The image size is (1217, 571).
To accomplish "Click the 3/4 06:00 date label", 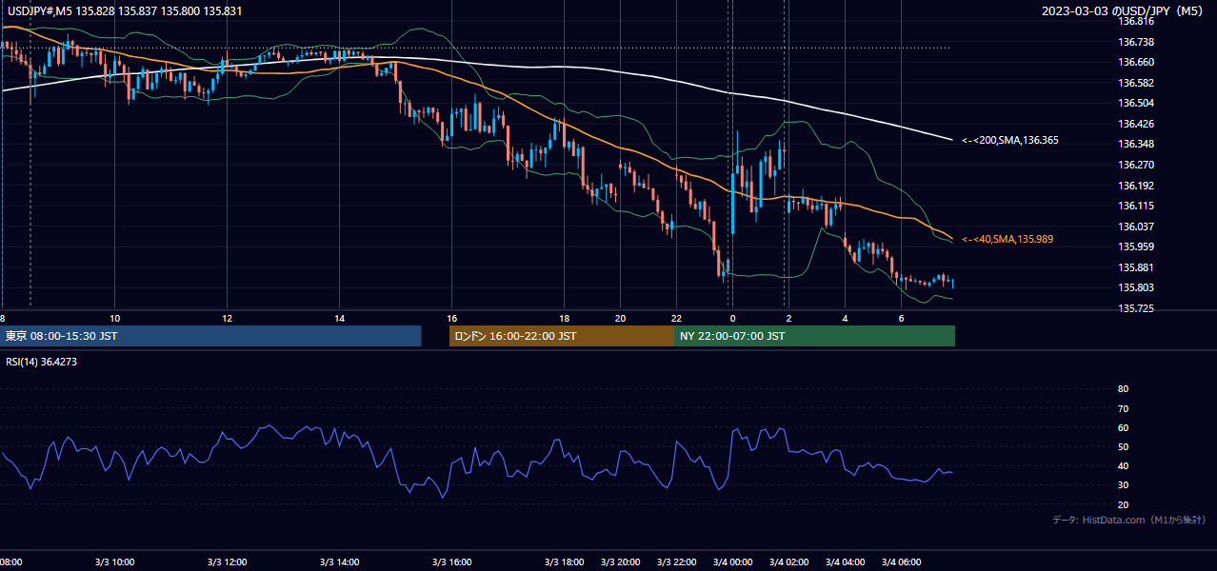I will 902,562.
